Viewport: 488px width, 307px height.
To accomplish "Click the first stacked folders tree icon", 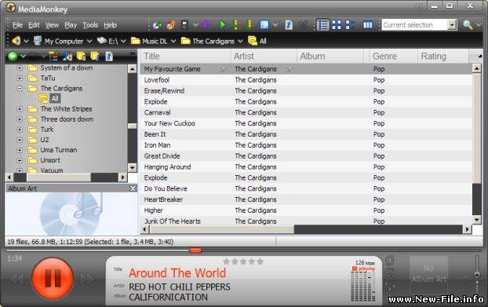I will pos(81,57).
